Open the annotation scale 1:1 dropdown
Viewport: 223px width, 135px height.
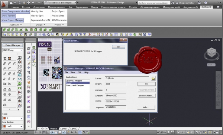click(x=181, y=132)
